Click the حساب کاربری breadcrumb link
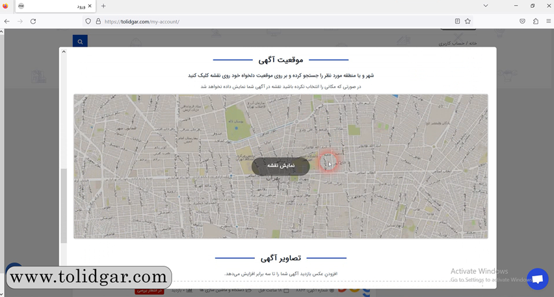Viewport: 554px width, 297px height. (451, 43)
